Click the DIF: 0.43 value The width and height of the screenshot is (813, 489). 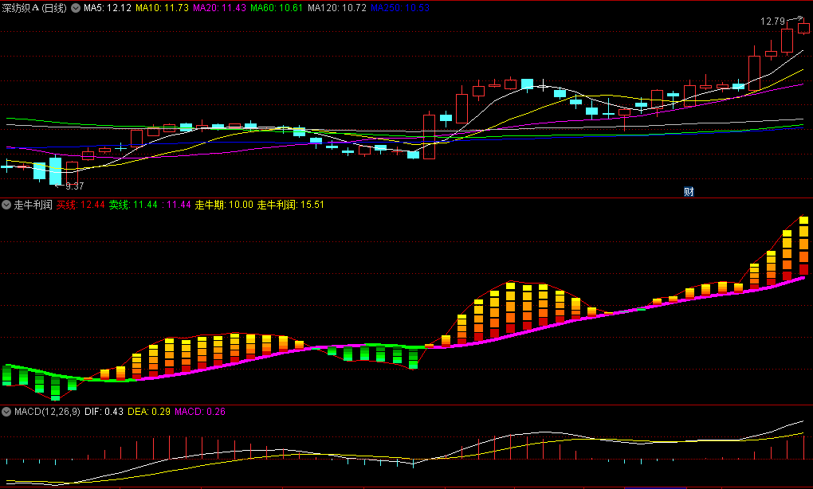[x=104, y=412]
